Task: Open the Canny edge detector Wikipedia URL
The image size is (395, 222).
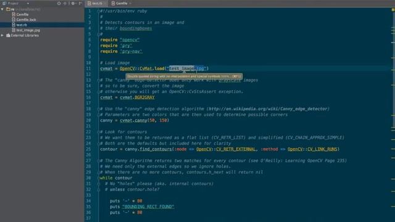Action: pos(268,109)
